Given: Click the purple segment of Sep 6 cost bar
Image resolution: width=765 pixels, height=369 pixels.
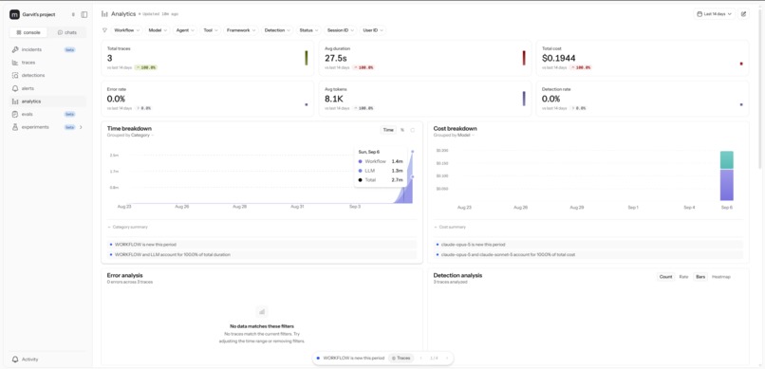Looking at the screenshot, I should pos(726,185).
